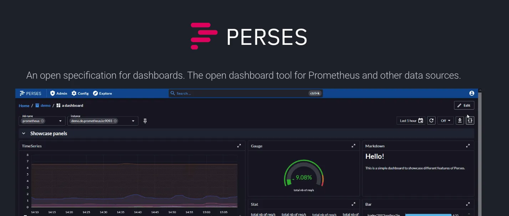The height and width of the screenshot is (216, 509).
Task: Click the PERSES logo in the navigation bar
Action: 31,93
